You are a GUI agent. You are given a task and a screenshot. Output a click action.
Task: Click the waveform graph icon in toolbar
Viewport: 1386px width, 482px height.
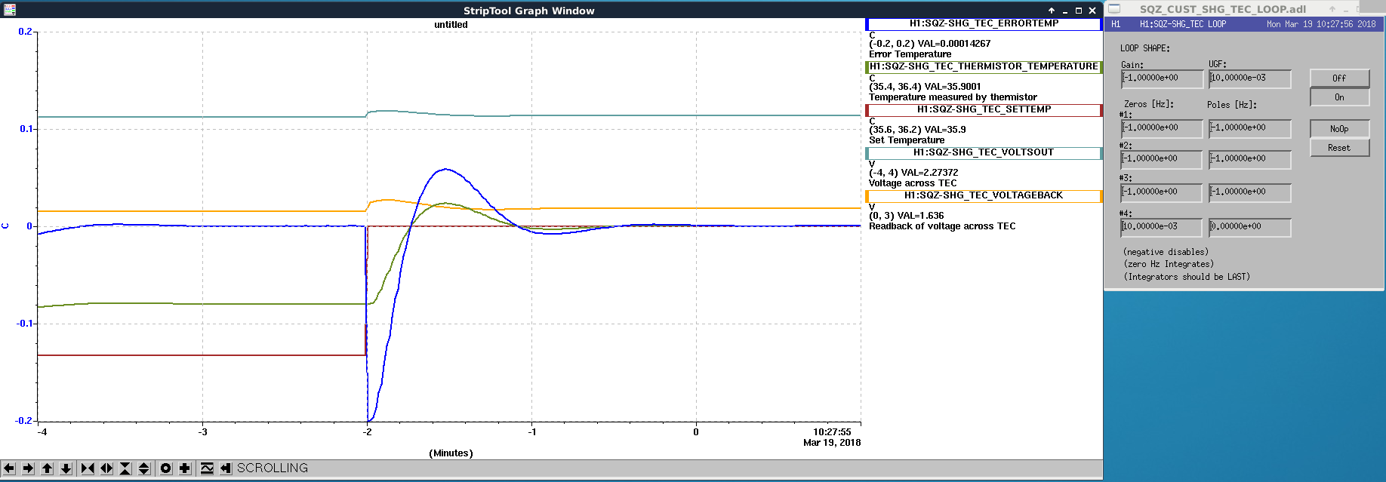(x=207, y=468)
